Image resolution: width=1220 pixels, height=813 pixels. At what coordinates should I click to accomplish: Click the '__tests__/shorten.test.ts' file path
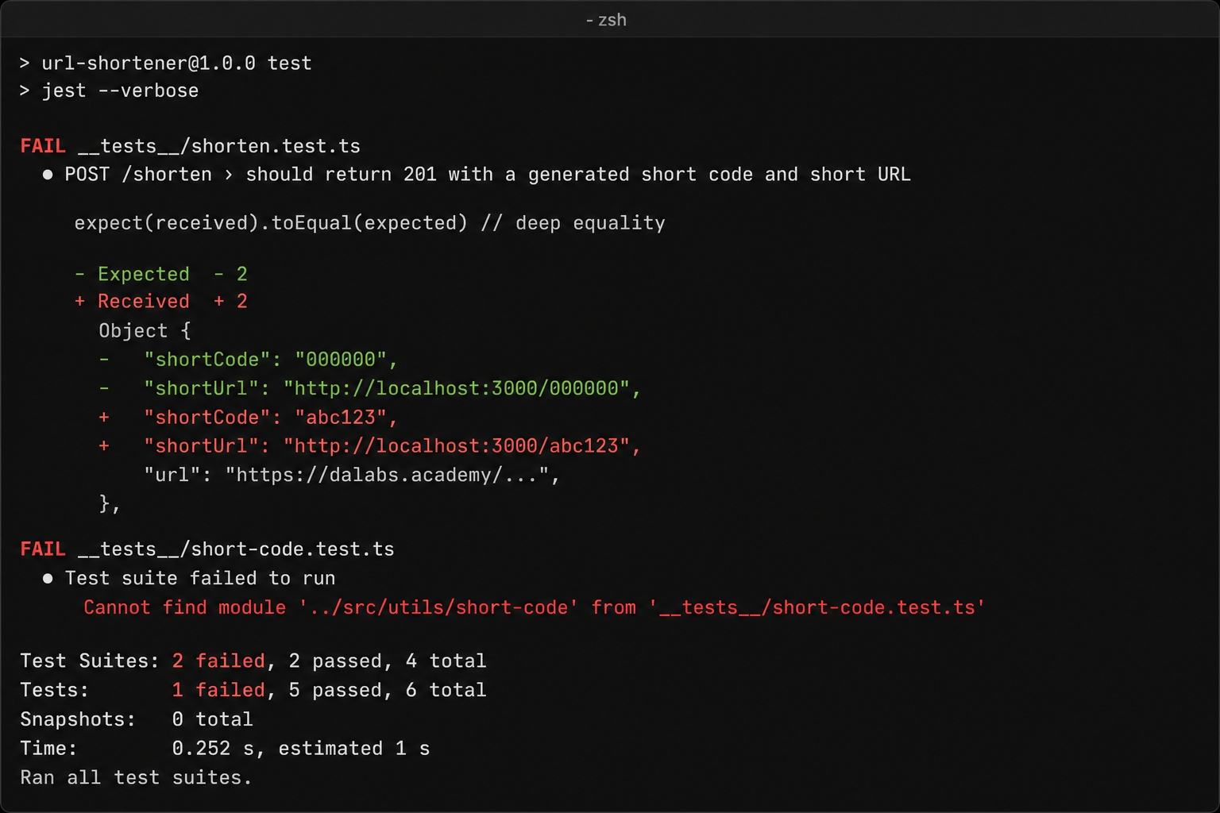click(x=219, y=146)
